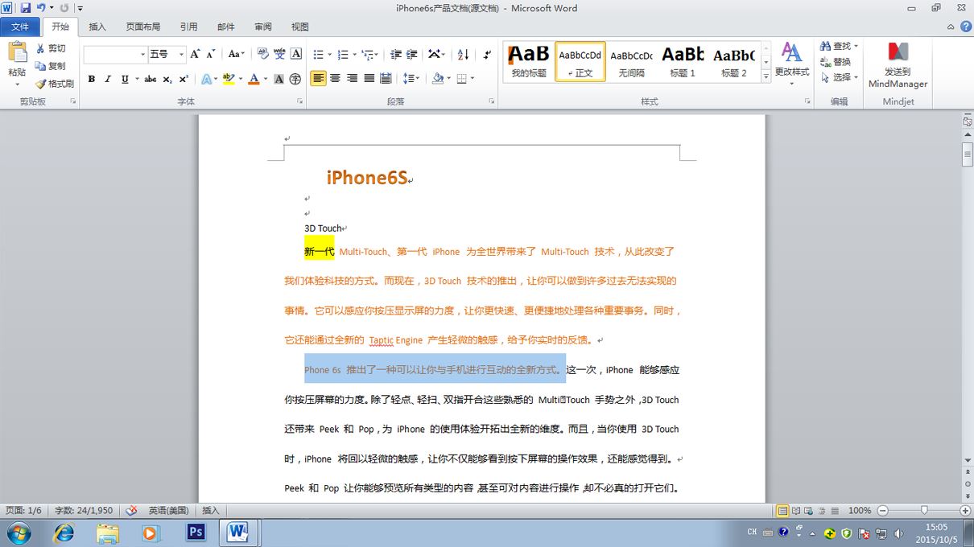Screen dimensions: 974x547
Task: Open the Line Spacing dropdown
Action: [411, 78]
